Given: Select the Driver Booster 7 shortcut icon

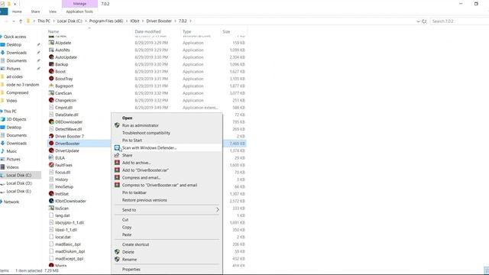Looking at the screenshot, I should coord(51,136).
